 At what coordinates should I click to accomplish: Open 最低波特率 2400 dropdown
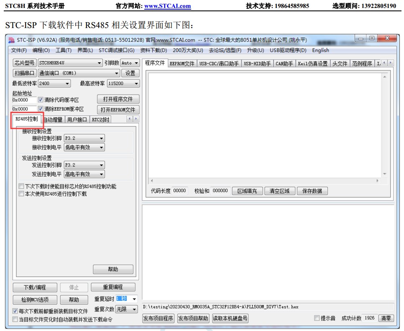pos(54,84)
